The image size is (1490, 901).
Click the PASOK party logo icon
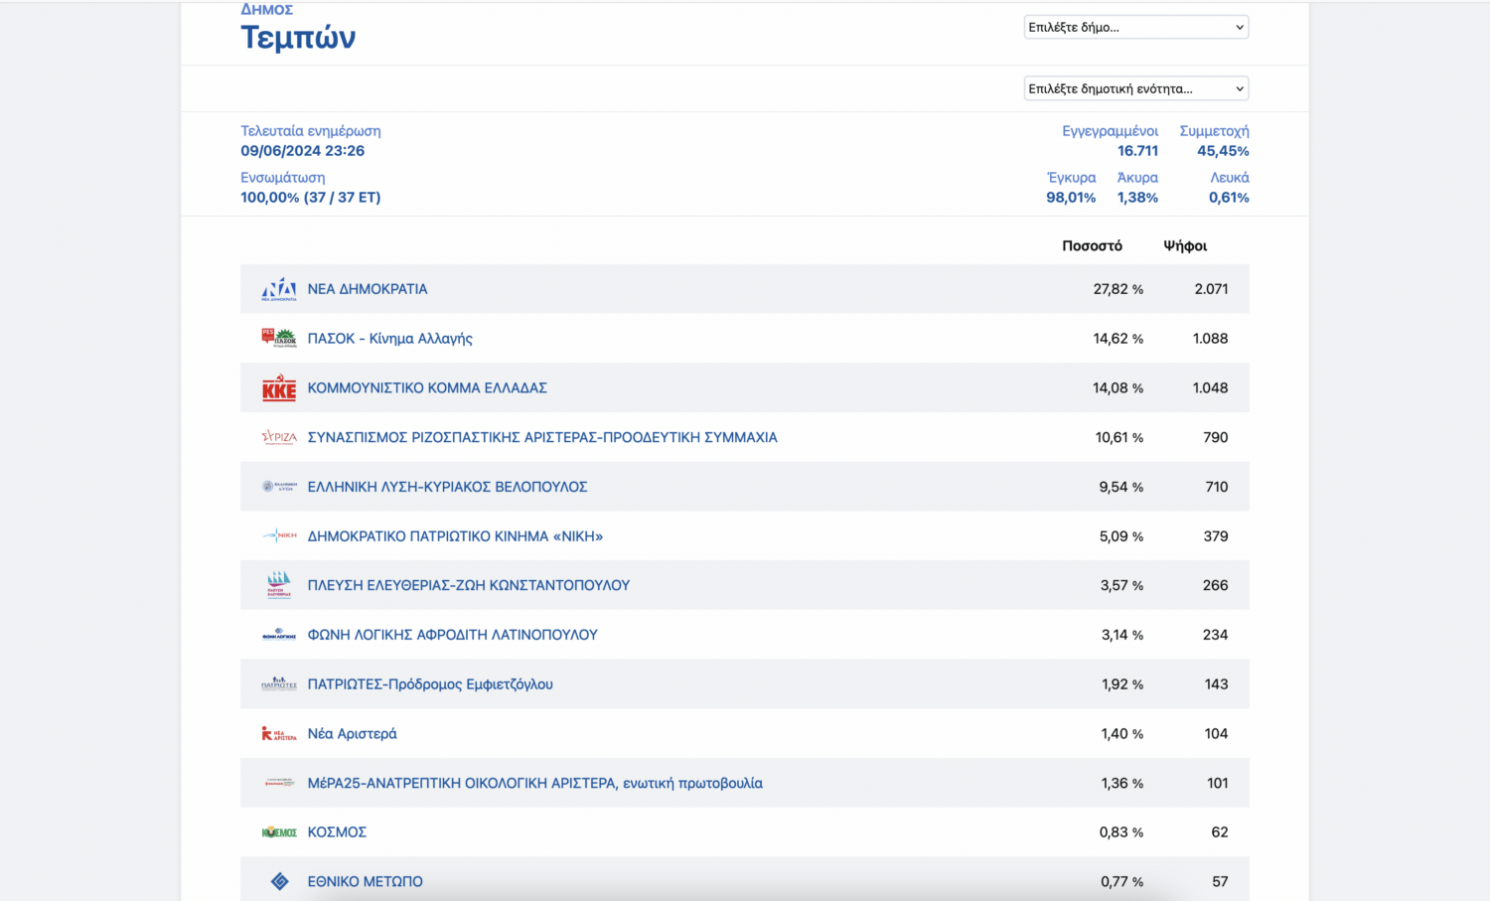pos(279,339)
